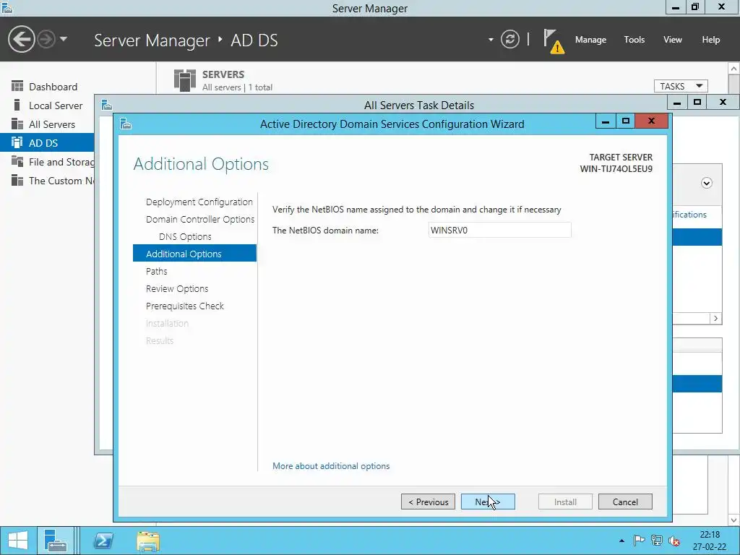Click the horizontal scrollbar right arrow in Task Details
This screenshot has height=555, width=740.
pos(715,319)
